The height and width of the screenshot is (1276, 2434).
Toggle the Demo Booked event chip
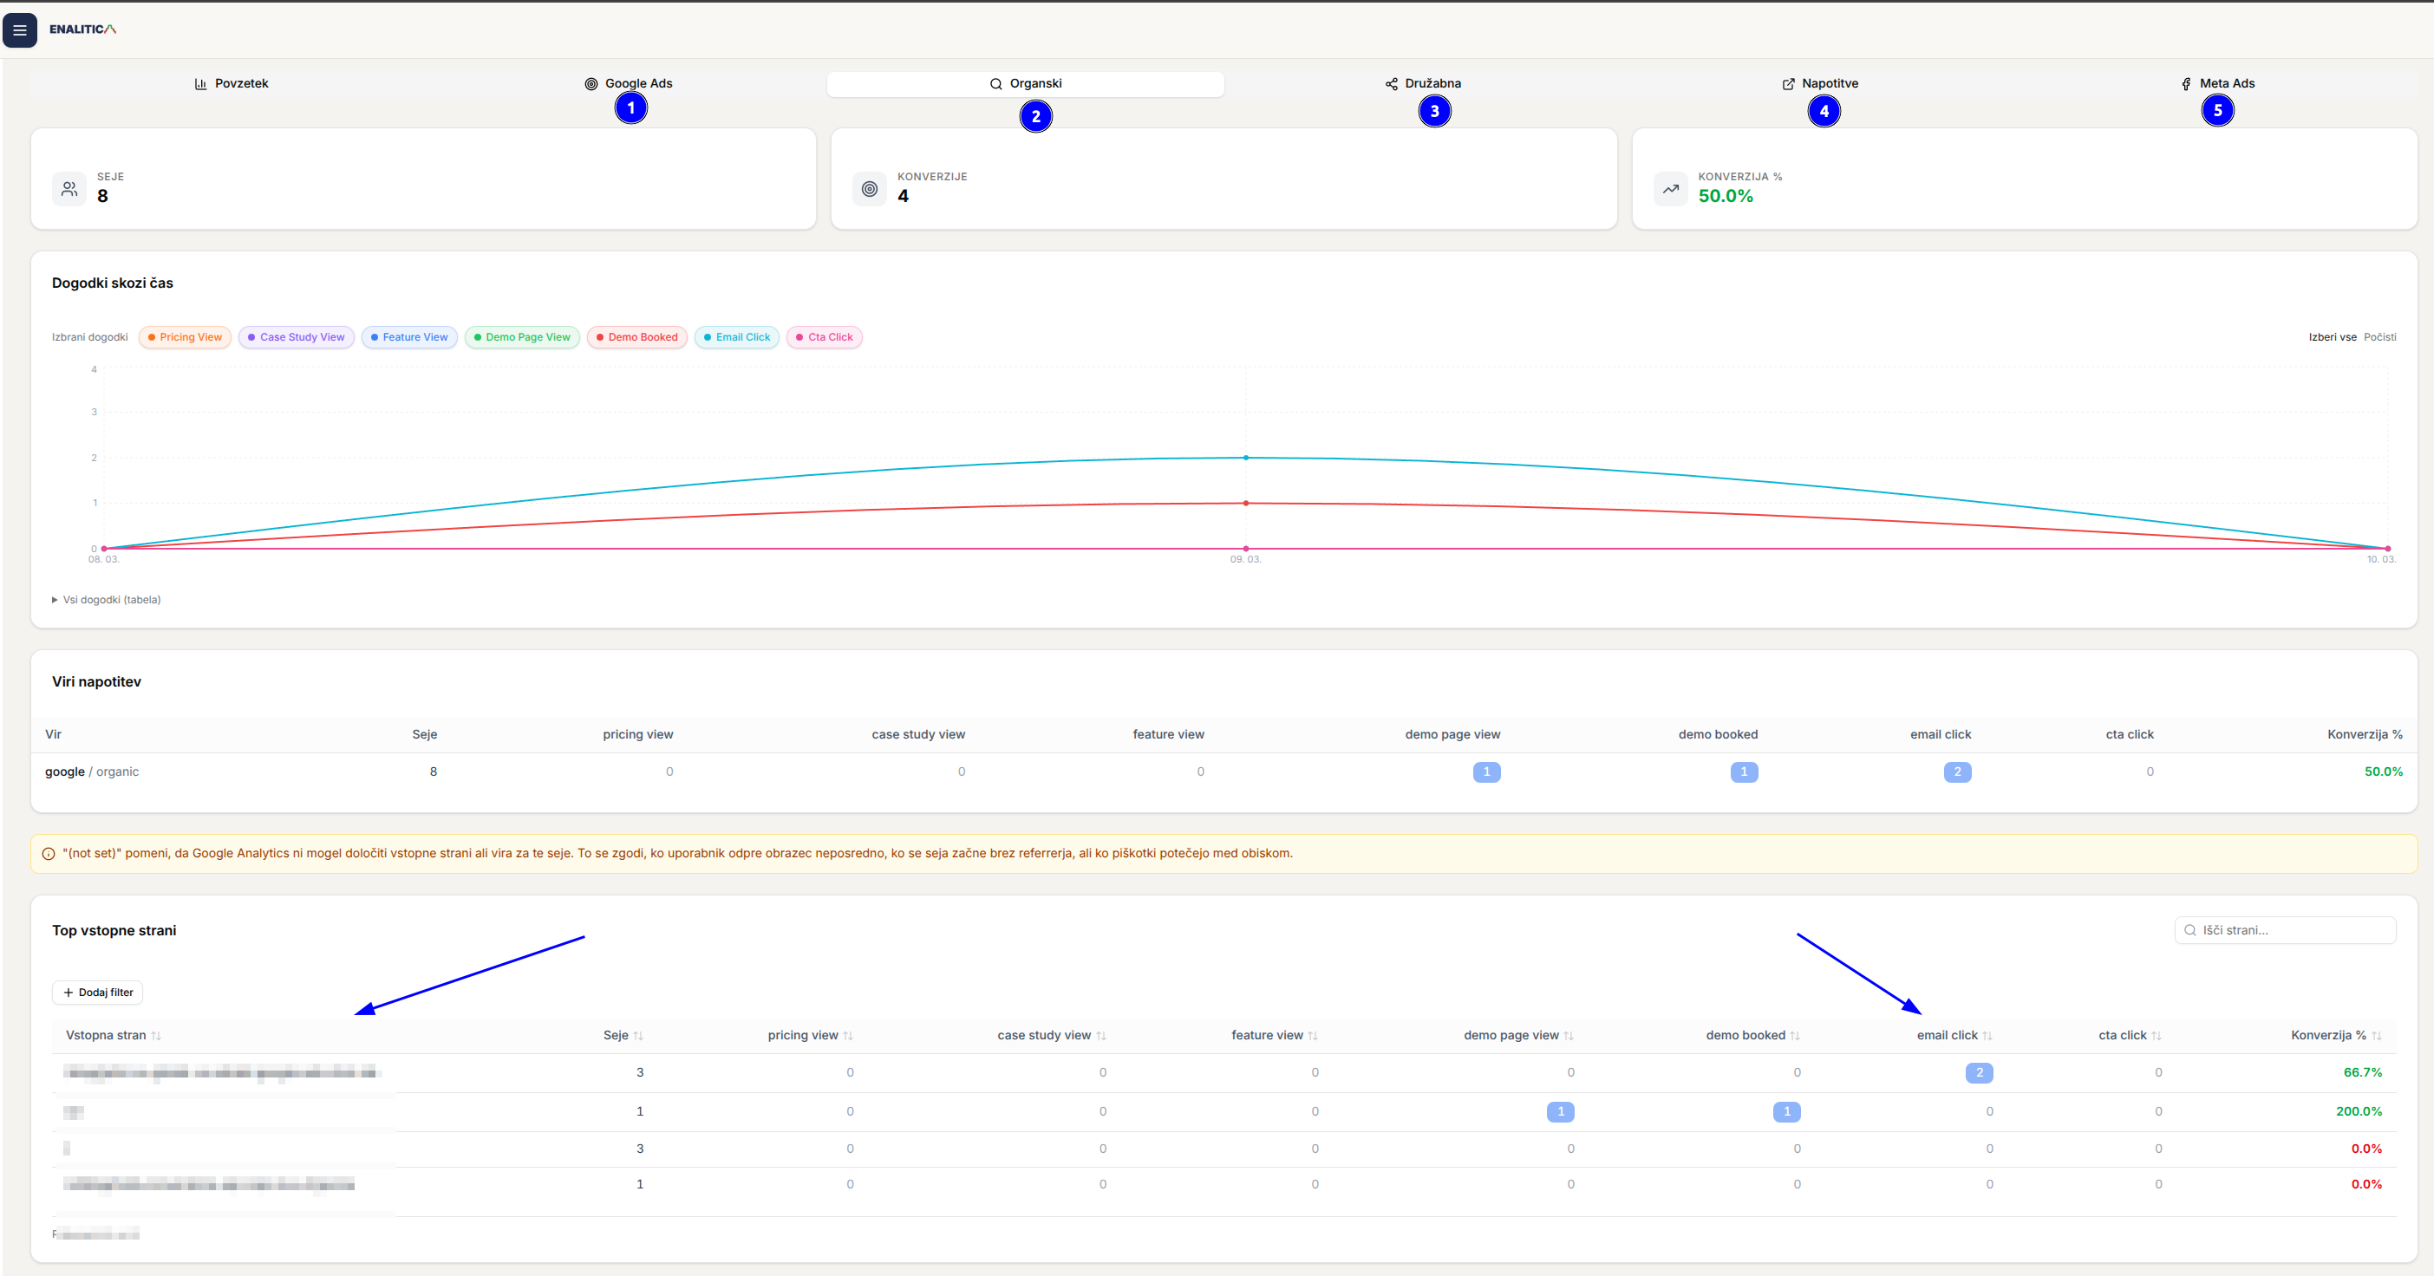pyautogui.click(x=636, y=337)
